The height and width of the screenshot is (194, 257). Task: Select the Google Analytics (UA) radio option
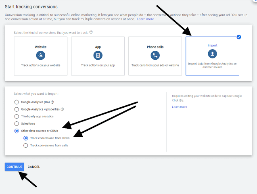point(17,102)
